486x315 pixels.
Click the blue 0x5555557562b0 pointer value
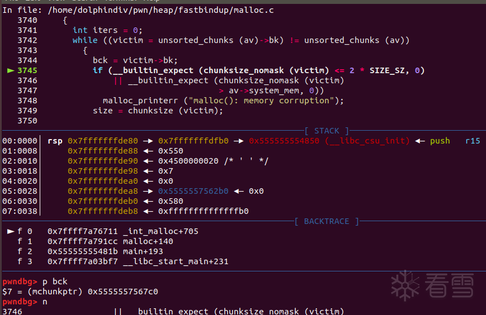point(194,191)
